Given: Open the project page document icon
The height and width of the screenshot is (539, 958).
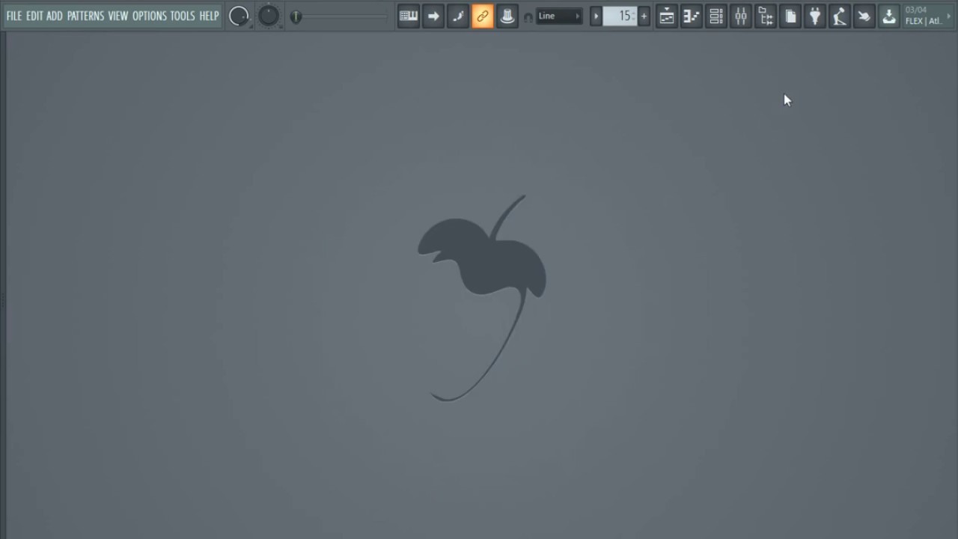Looking at the screenshot, I should click(x=790, y=16).
